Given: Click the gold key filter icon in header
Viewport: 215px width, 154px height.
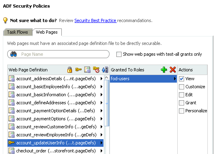Looking at the screenshot, I should point(78,69).
